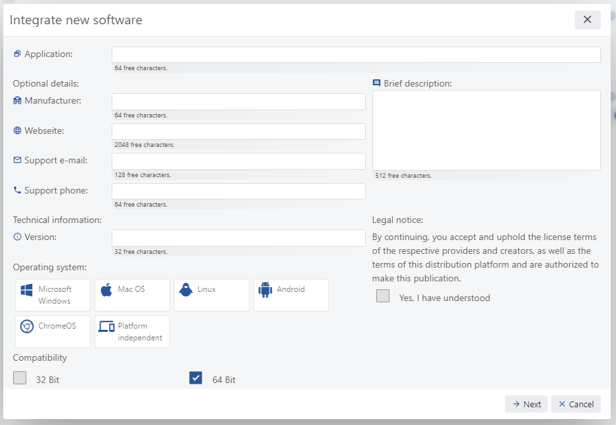616x425 pixels.
Task: Click the Next button
Action: tap(526, 404)
